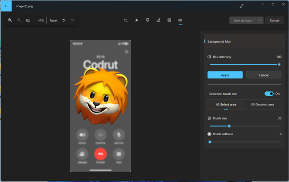
Task: Zoom in with the magnifier plus icon
Action: 10,20
